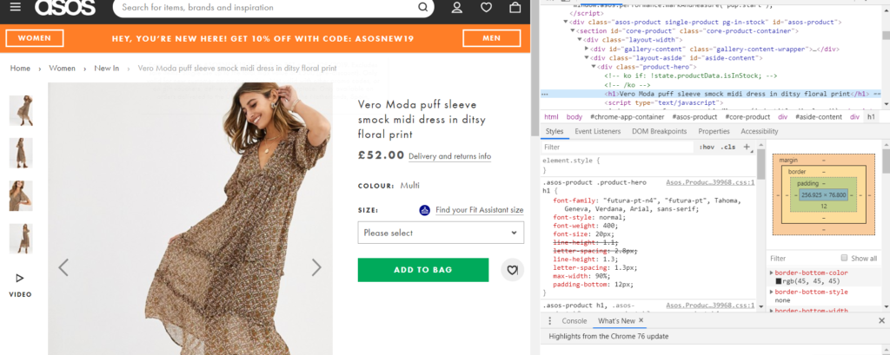
Task: Switch to the Properties tab
Action: 714,131
